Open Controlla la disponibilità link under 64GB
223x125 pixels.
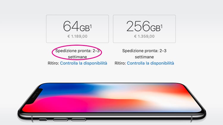pyautogui.click(x=84, y=63)
